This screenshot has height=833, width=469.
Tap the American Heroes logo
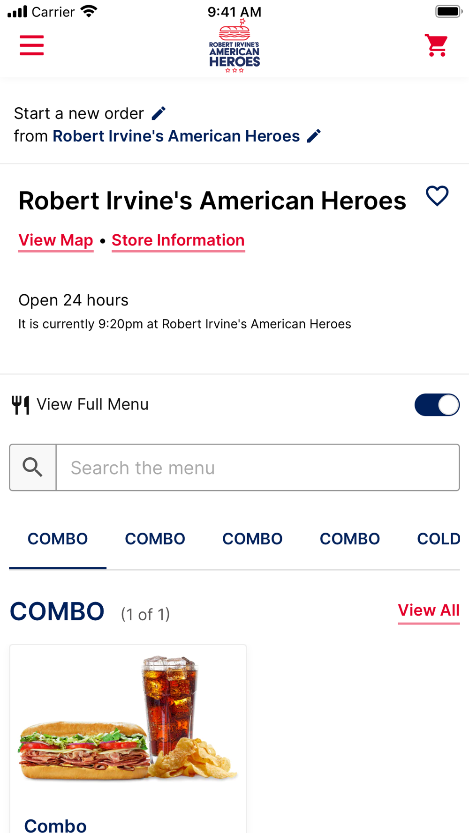pos(234,46)
